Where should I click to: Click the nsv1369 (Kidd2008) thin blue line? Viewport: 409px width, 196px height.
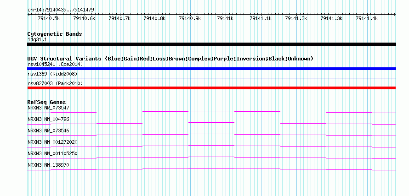pyautogui.click(x=211, y=78)
